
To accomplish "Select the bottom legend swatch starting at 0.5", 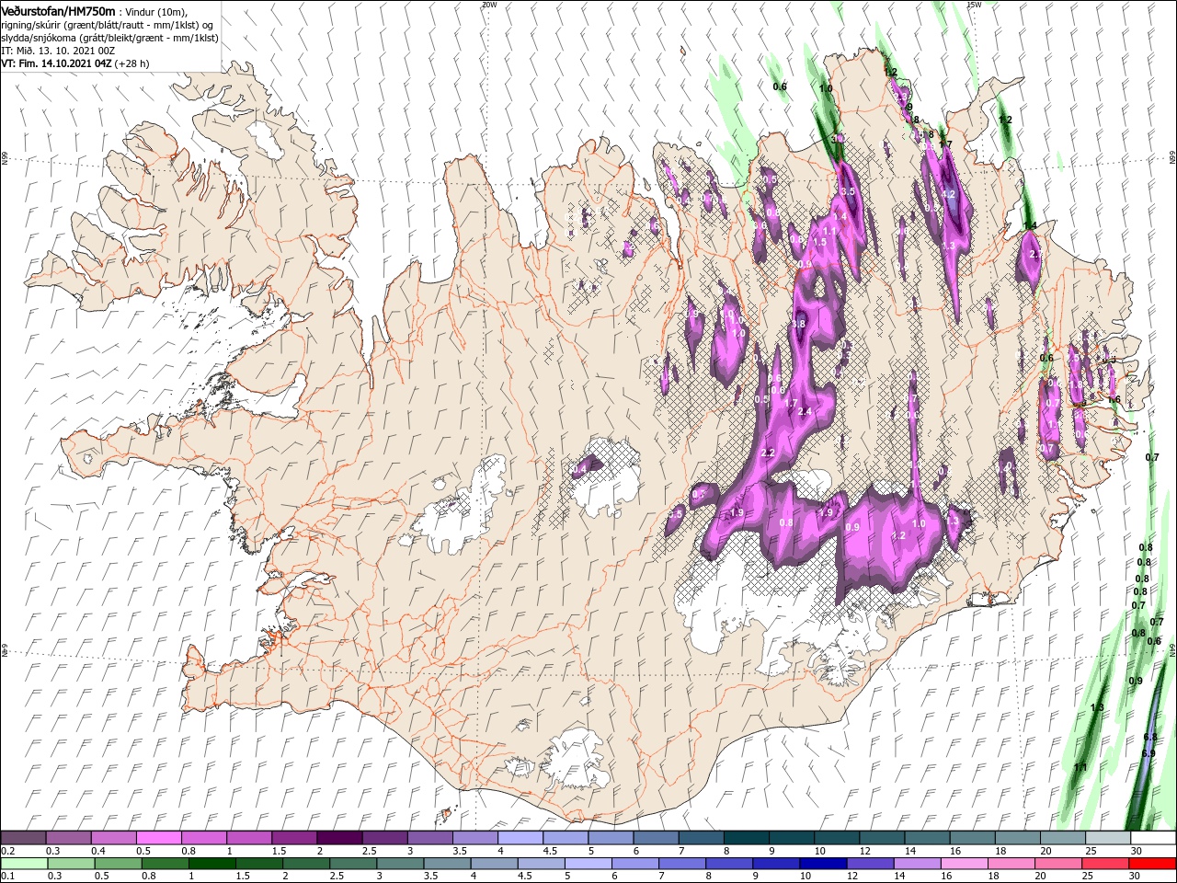I will 119,864.
